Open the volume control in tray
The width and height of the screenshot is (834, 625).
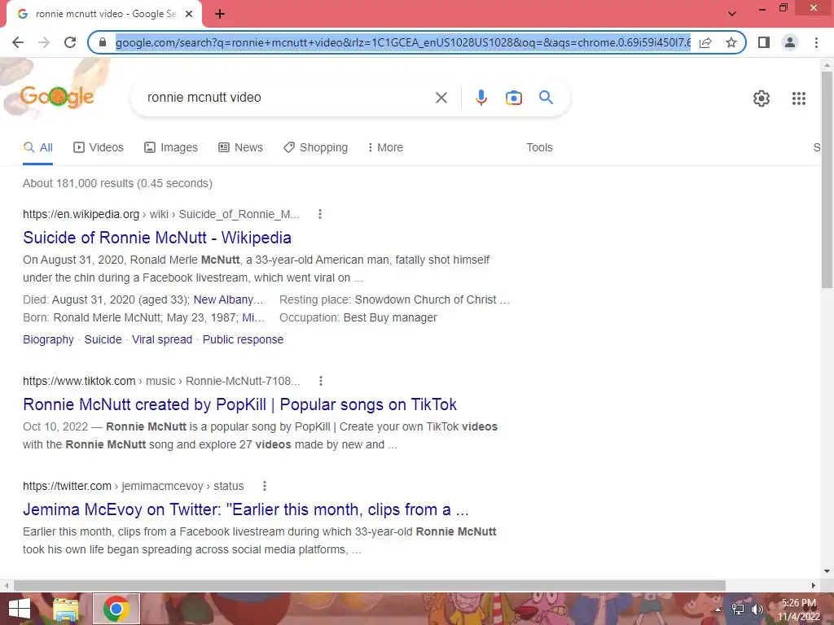coord(757,609)
